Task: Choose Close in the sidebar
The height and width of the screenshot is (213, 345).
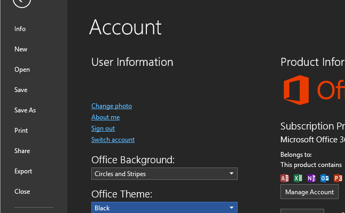Action: 22,192
